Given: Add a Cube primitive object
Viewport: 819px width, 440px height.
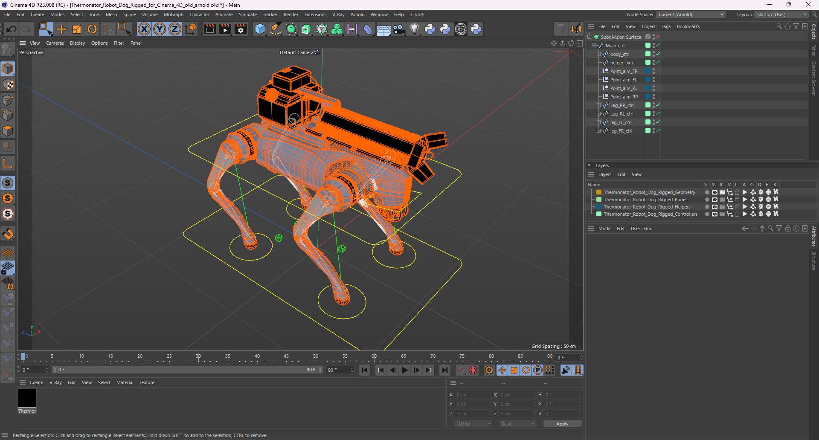Looking at the screenshot, I should (260, 29).
